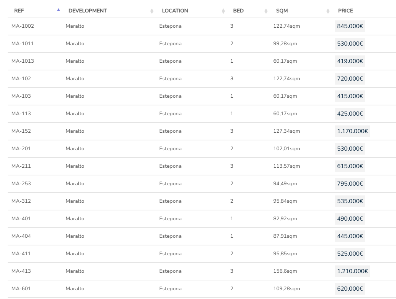
Task: Open listing reference MA-601
Action: [x=21, y=289]
